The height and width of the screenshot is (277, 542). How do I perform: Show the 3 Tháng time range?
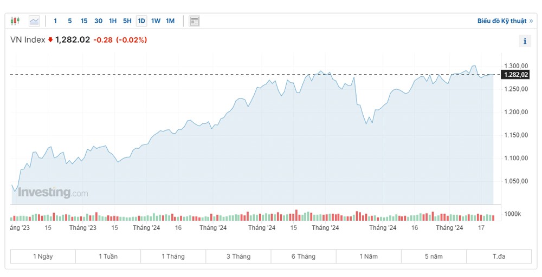[238, 256]
